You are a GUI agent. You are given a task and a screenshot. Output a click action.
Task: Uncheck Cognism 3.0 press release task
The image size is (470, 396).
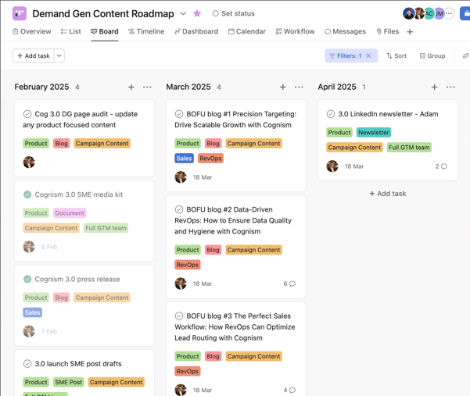pos(27,280)
